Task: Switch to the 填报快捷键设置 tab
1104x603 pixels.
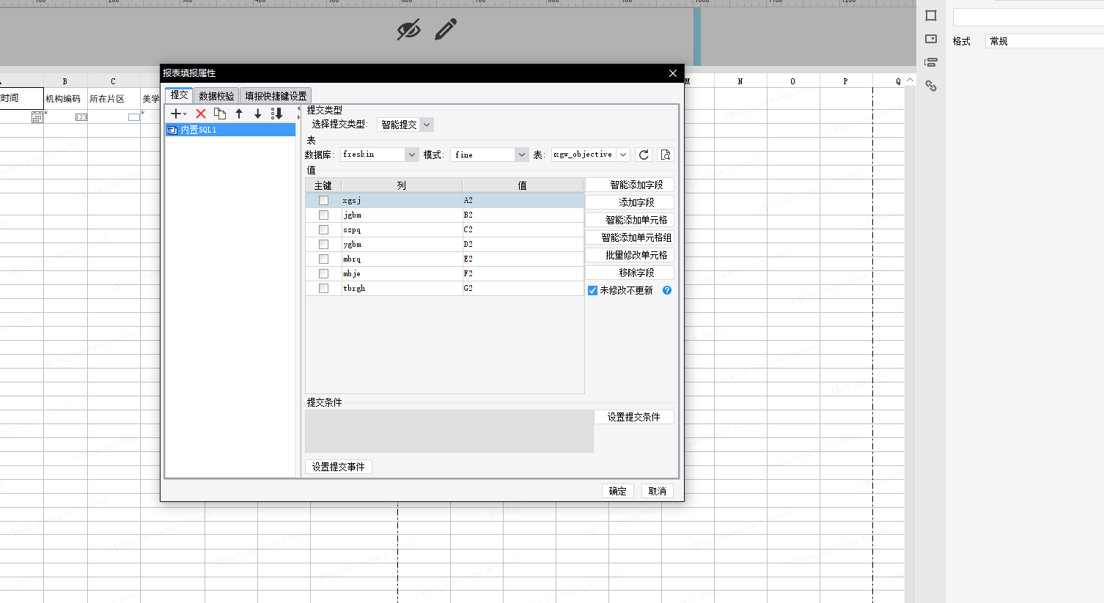Action: 276,96
